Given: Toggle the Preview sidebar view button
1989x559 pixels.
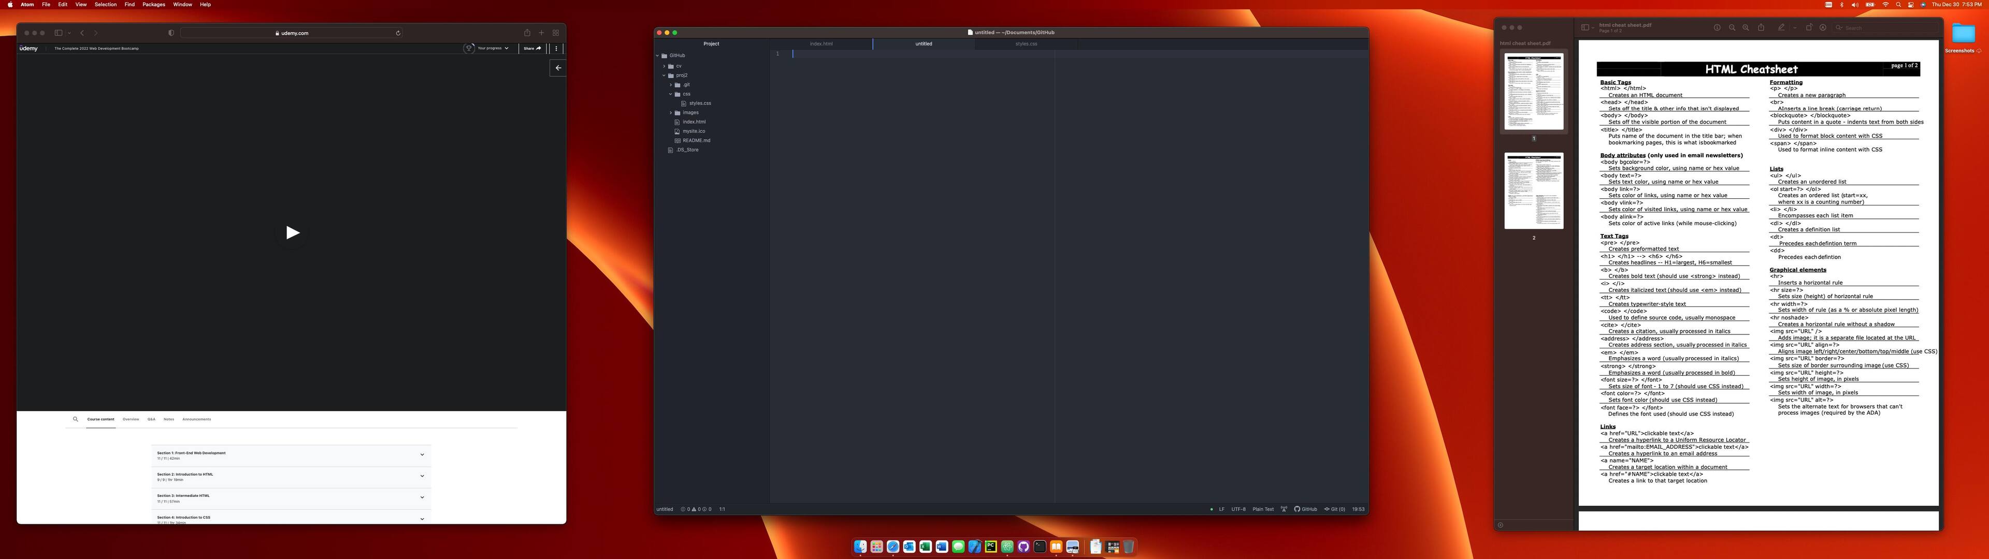Looking at the screenshot, I should click(1585, 27).
